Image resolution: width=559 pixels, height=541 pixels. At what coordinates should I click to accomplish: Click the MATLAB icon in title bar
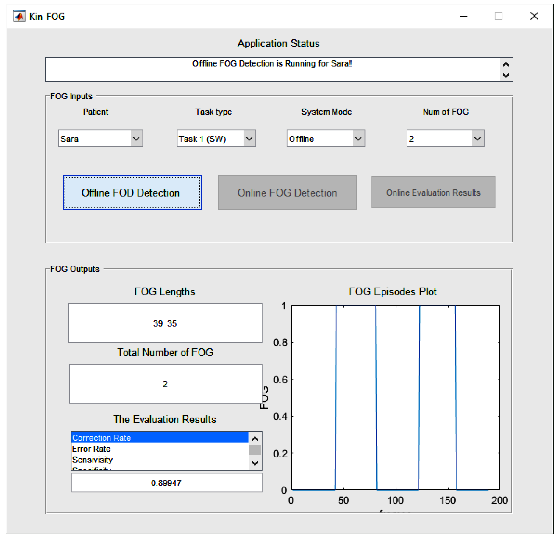coord(19,16)
